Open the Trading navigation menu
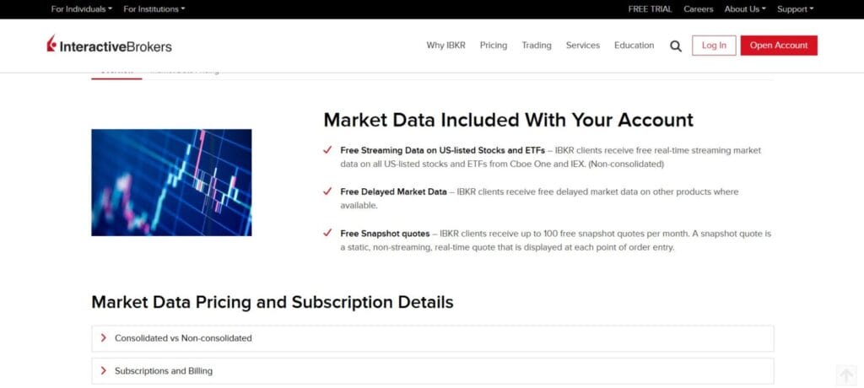The image size is (864, 388). coord(537,46)
